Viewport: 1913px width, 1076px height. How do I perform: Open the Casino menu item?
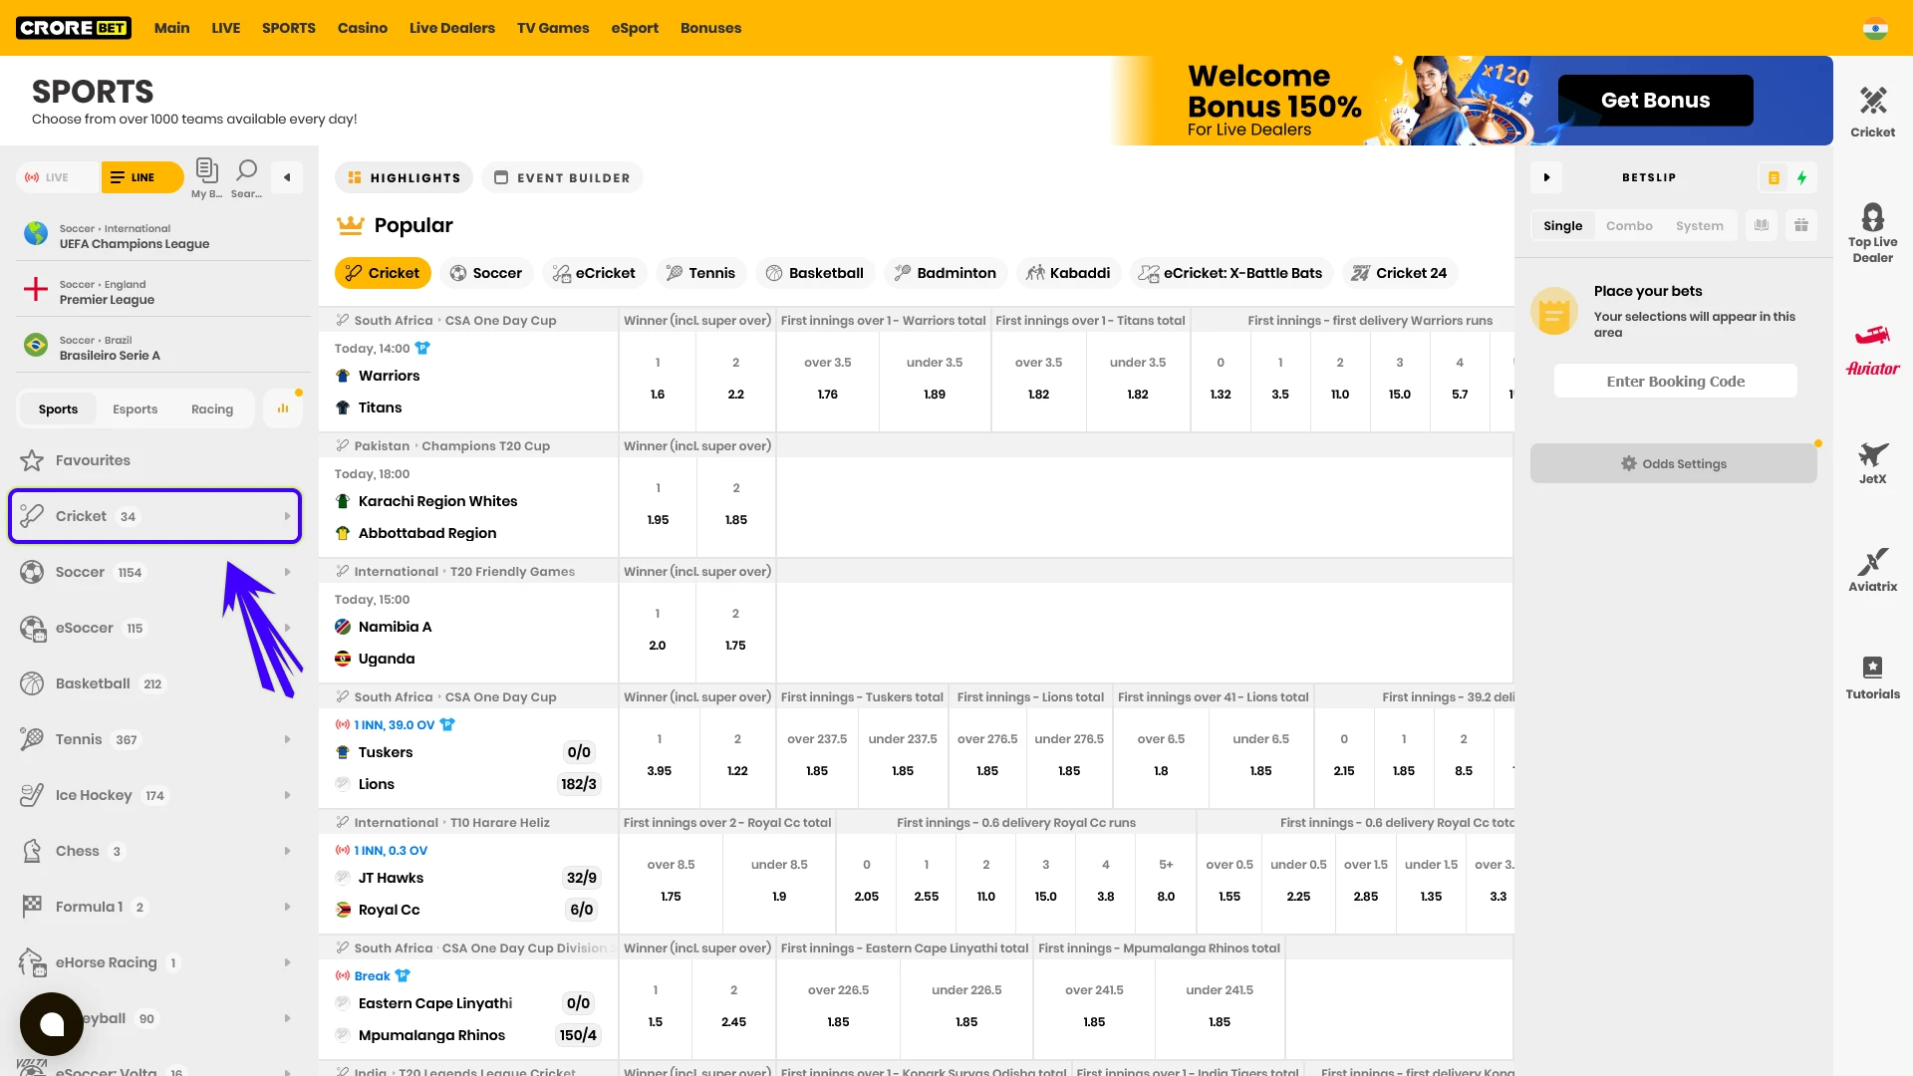pos(362,28)
